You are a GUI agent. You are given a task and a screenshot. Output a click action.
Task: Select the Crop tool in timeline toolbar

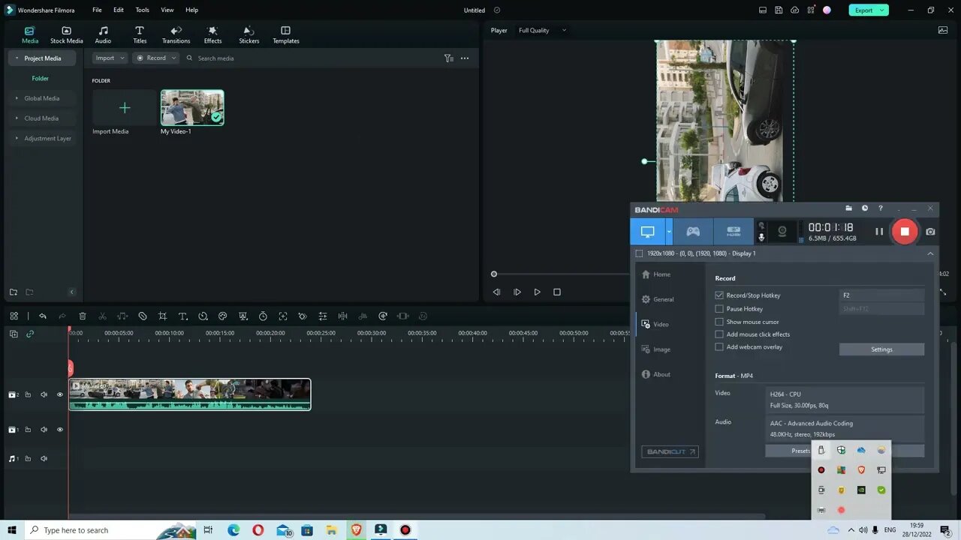click(162, 316)
